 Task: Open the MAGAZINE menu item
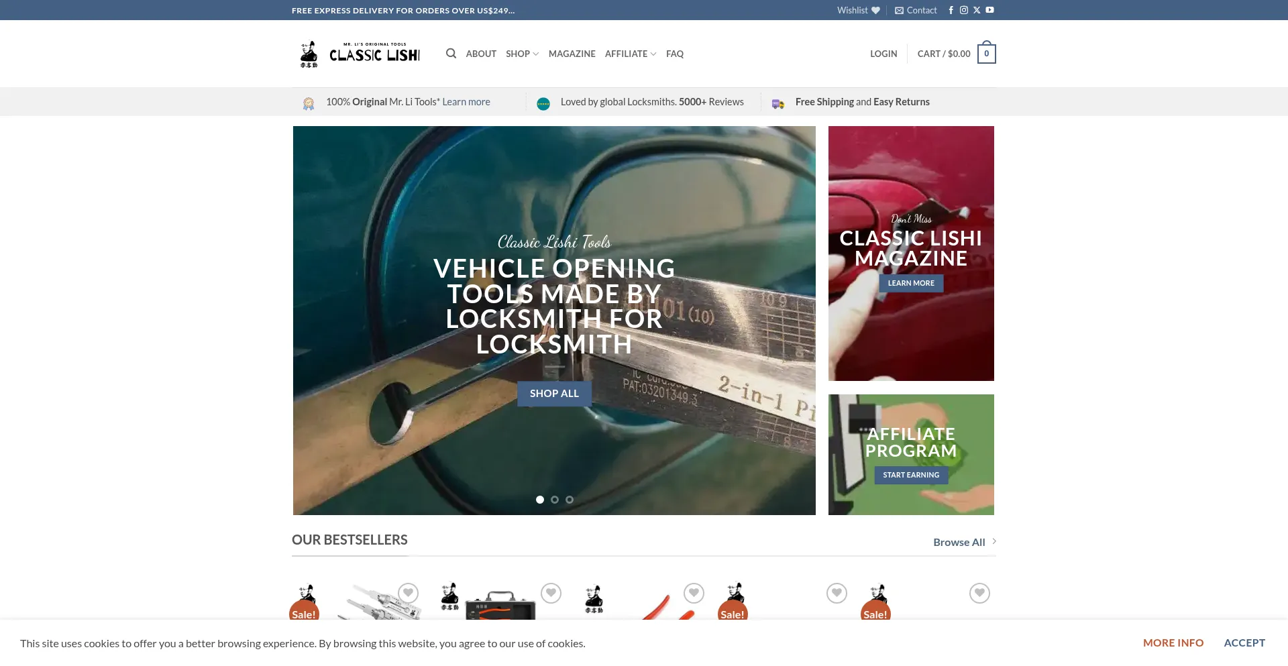click(572, 54)
